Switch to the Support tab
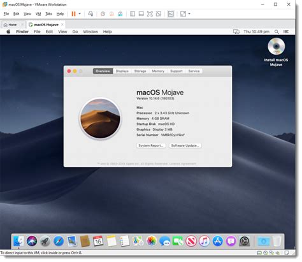The image size is (302, 262). click(176, 71)
